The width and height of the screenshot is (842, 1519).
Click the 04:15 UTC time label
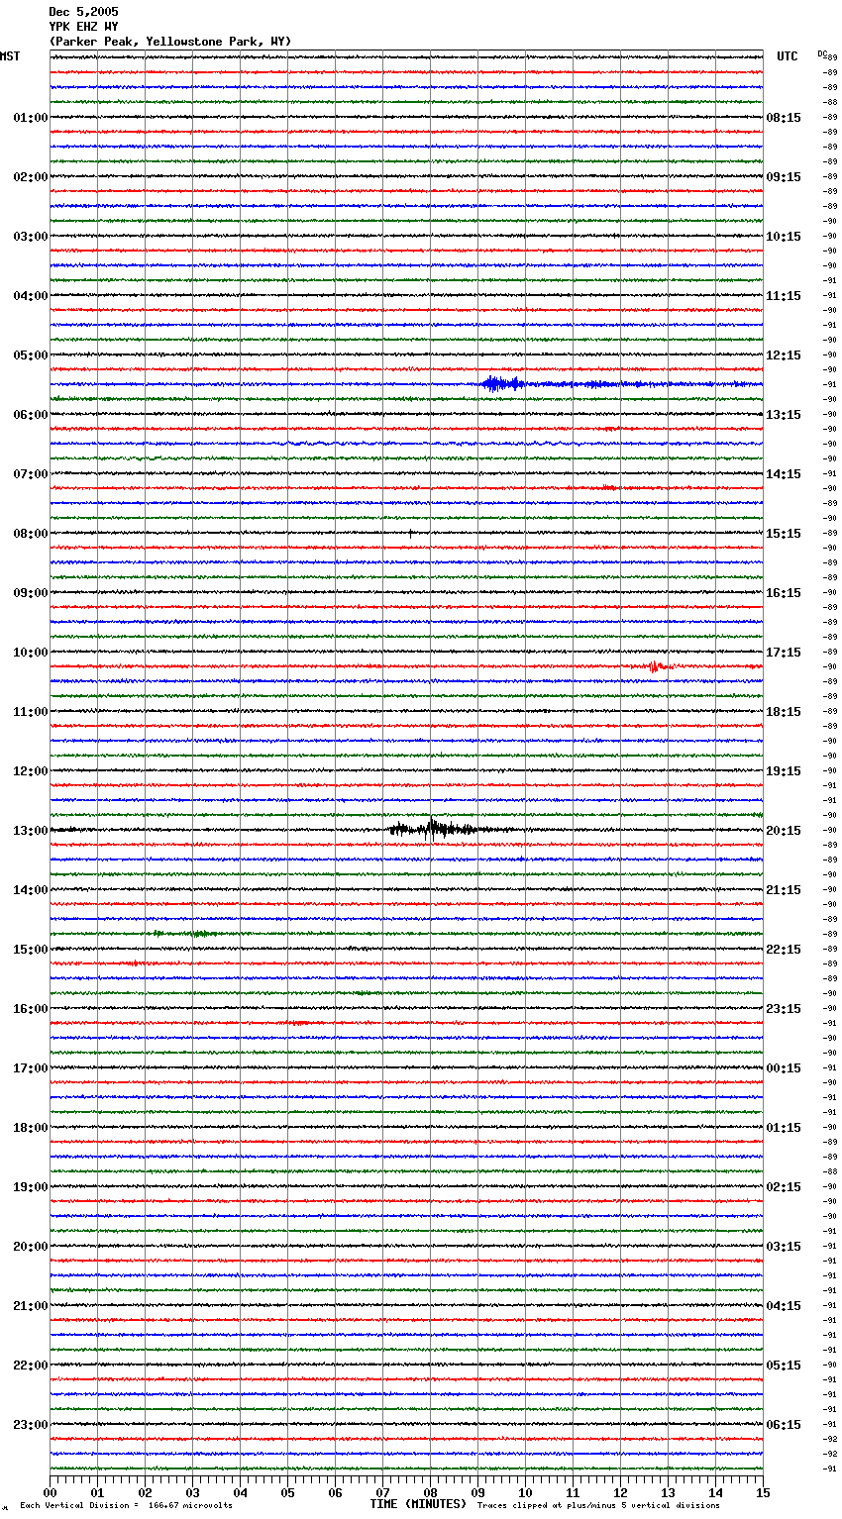coord(784,1306)
